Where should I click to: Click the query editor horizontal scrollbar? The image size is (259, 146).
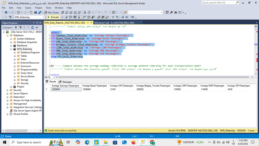154,77
